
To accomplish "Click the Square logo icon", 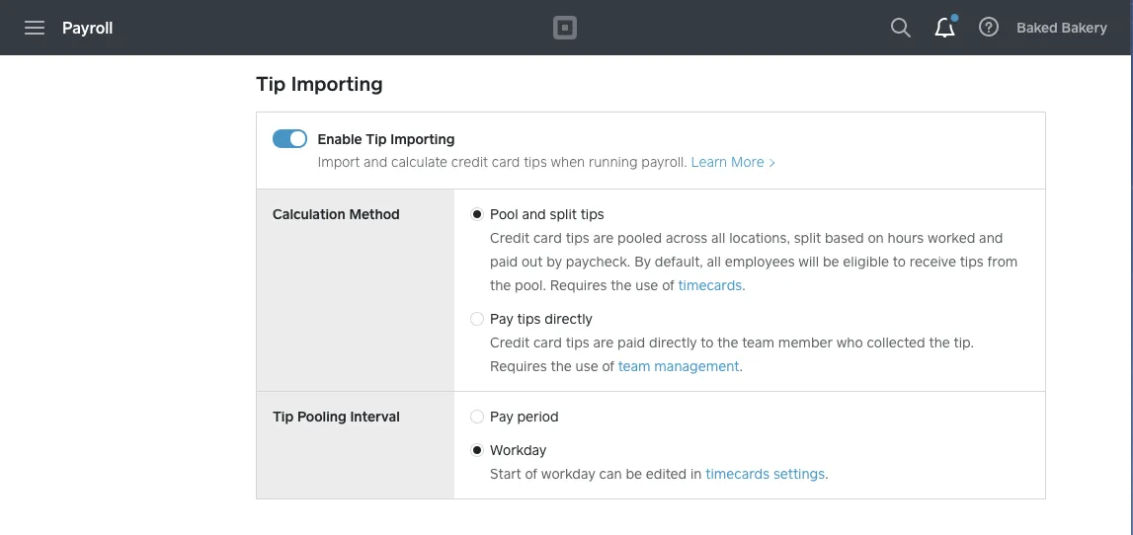I will (x=565, y=29).
